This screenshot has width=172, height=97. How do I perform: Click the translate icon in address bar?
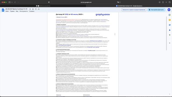(x=118, y=2)
